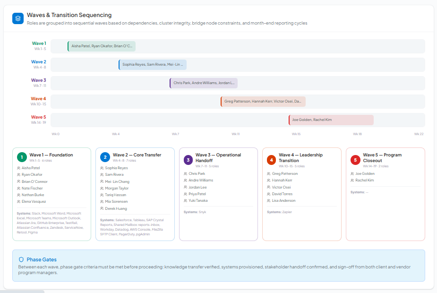Select the Wave 1 green timeline bar
437x293 pixels.
tap(102, 46)
